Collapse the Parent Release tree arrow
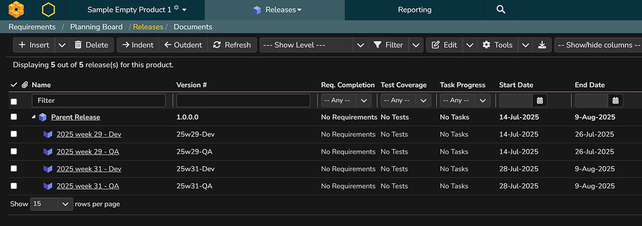Image resolution: width=642 pixels, height=226 pixels. pyautogui.click(x=34, y=117)
